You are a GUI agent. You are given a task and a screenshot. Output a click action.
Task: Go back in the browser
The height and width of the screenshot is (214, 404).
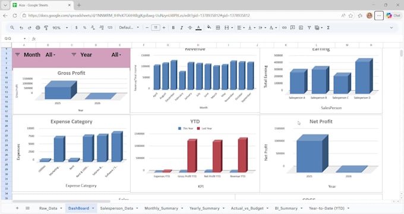[x=5, y=15]
